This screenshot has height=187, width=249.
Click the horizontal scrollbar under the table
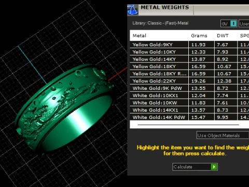188,125
